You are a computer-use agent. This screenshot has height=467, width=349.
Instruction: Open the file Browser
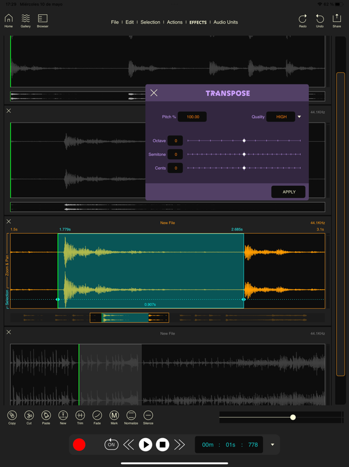point(42,21)
